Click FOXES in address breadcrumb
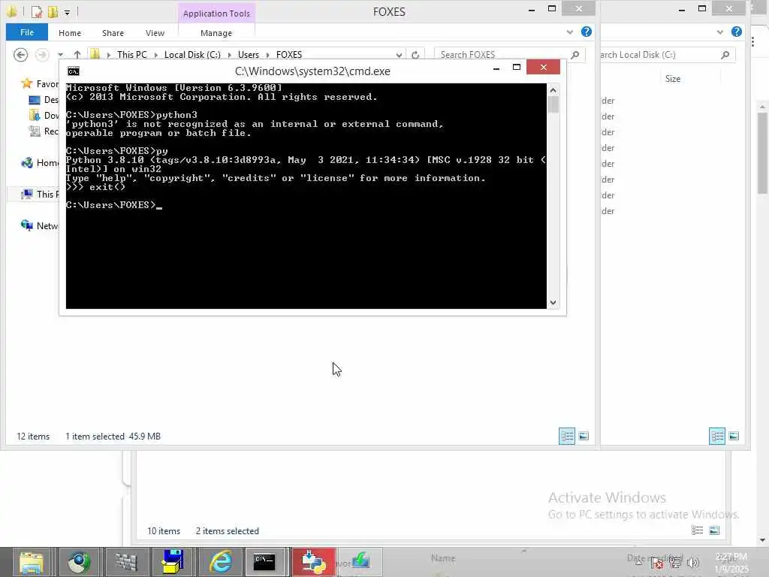 click(x=289, y=54)
